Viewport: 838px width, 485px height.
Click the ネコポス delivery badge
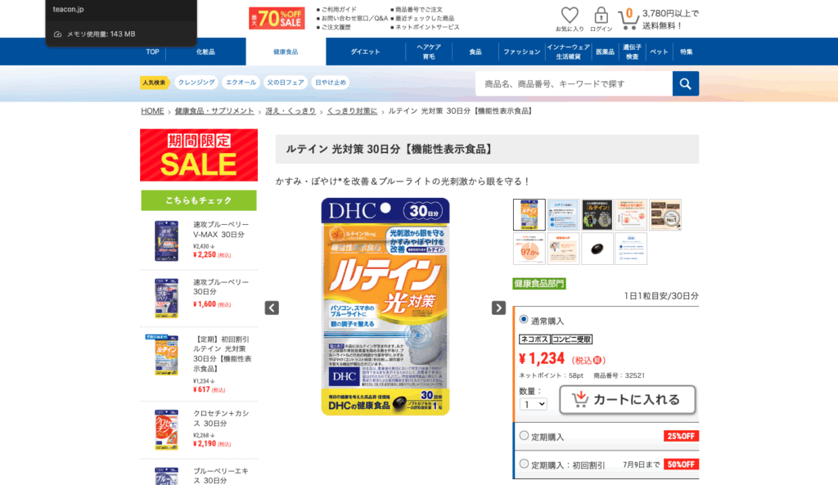tap(534, 339)
